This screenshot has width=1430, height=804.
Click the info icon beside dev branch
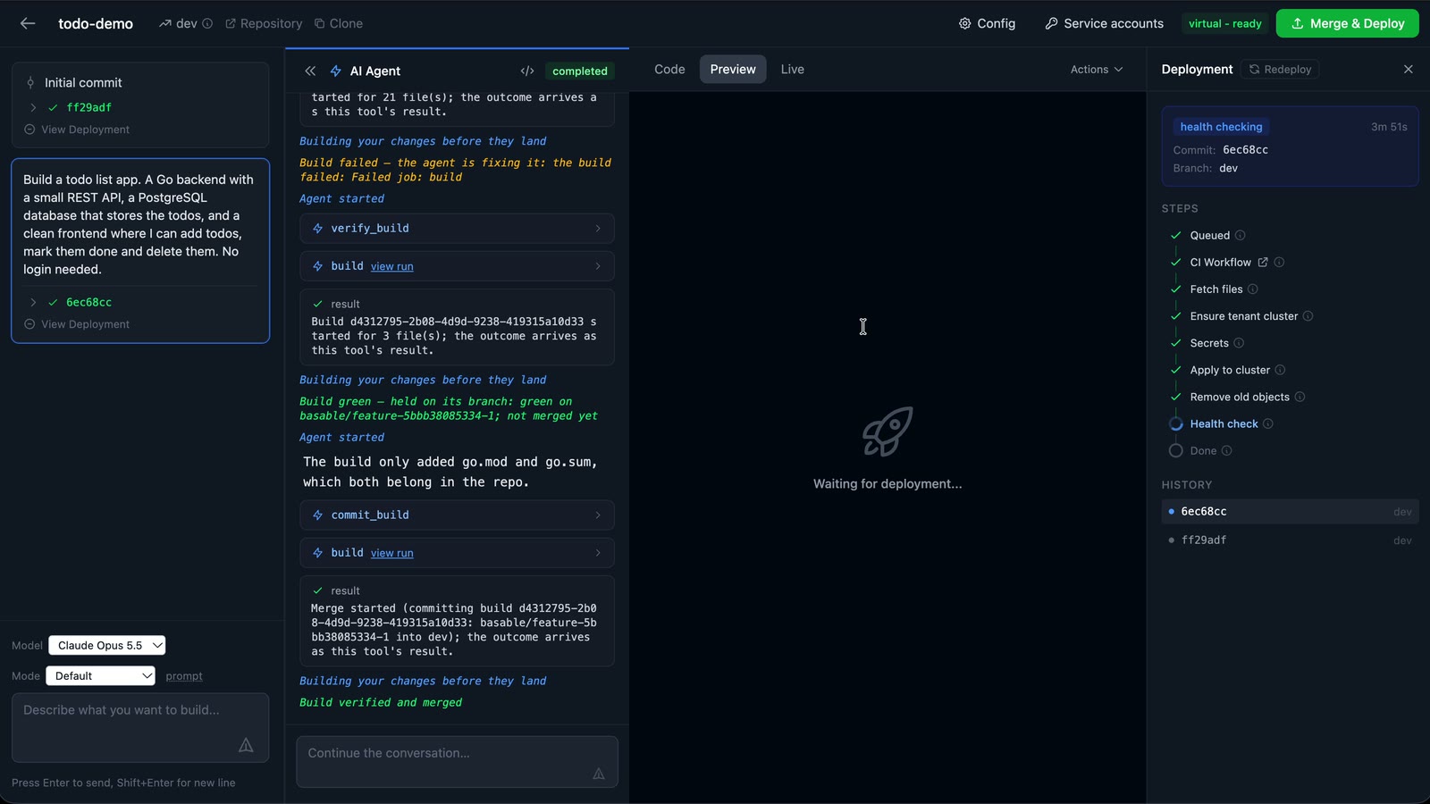[207, 23]
